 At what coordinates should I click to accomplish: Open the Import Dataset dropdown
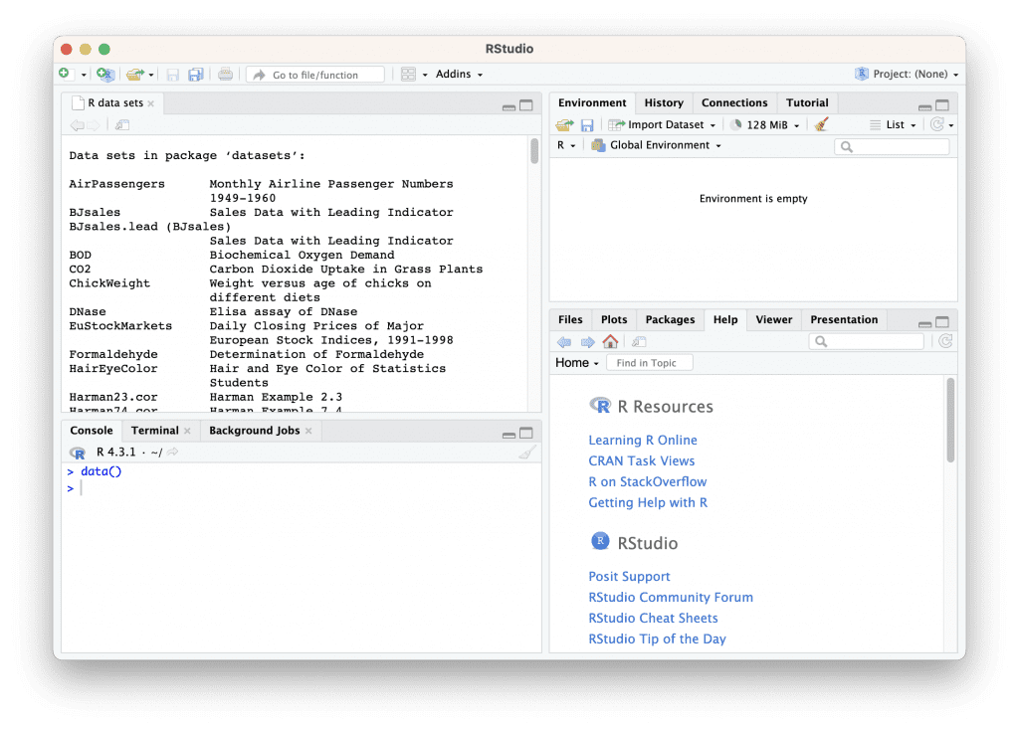click(x=662, y=123)
